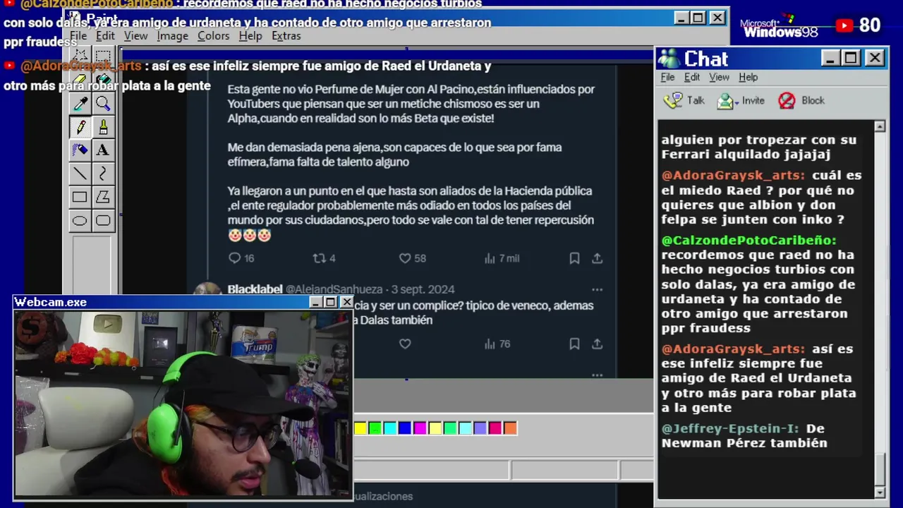Share the tweet with 58 likes
Viewport: 903px width, 508px height.
tap(597, 258)
